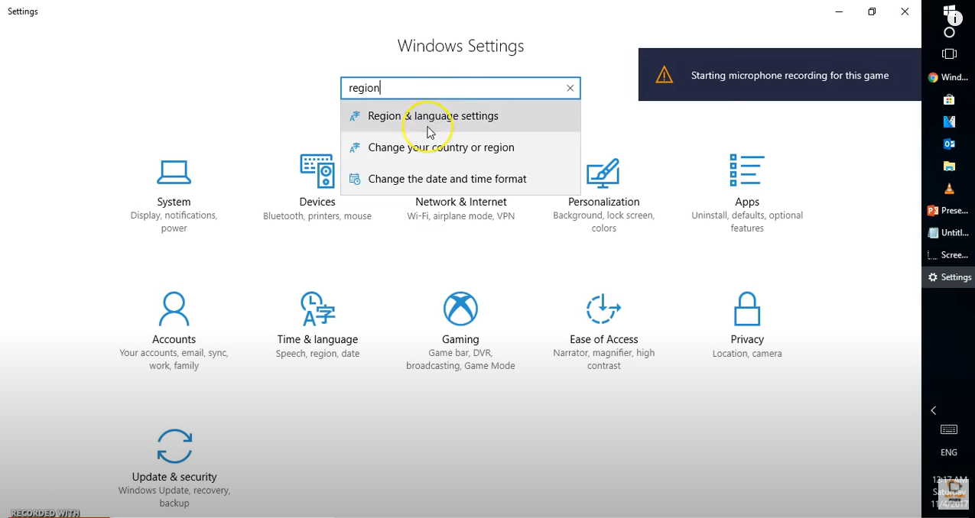Open the touch keyboard from taskbar

pos(948,430)
